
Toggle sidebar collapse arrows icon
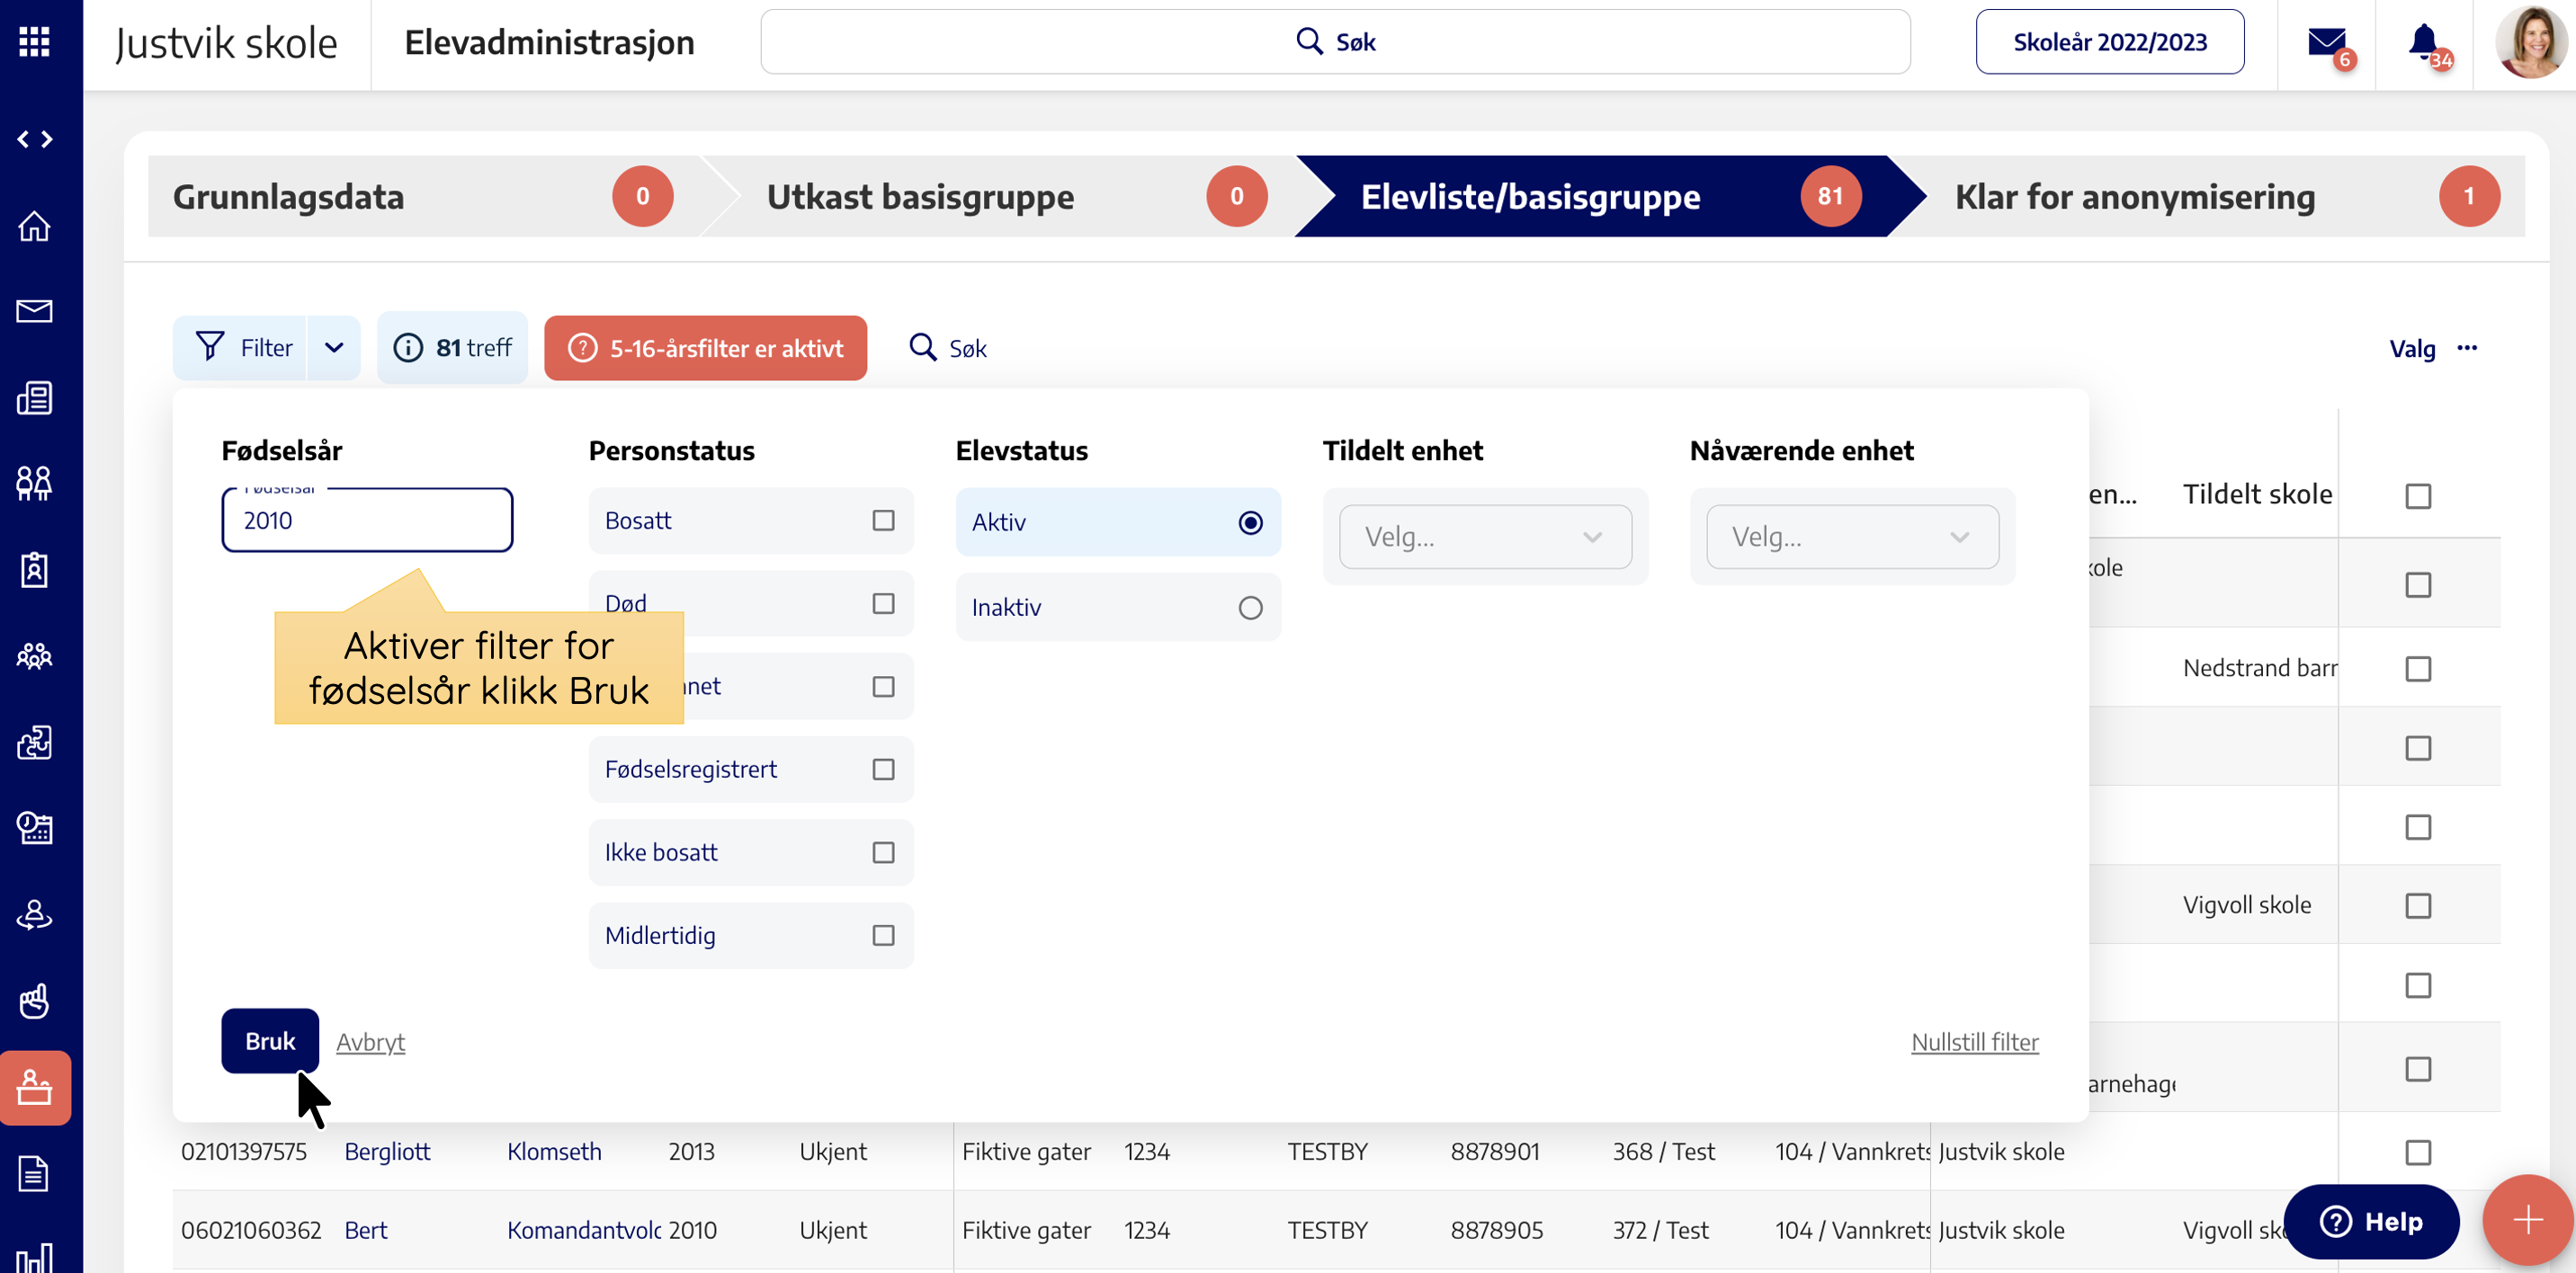[35, 140]
